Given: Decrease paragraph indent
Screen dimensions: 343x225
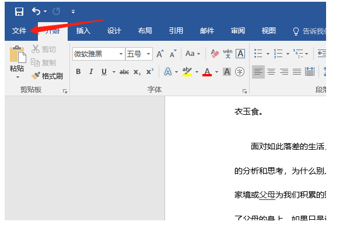Looking at the screenshot, I should tap(321, 54).
